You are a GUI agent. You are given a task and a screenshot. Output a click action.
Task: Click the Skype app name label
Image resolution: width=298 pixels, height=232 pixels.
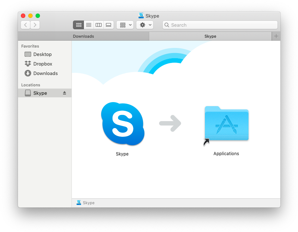pos(122,154)
